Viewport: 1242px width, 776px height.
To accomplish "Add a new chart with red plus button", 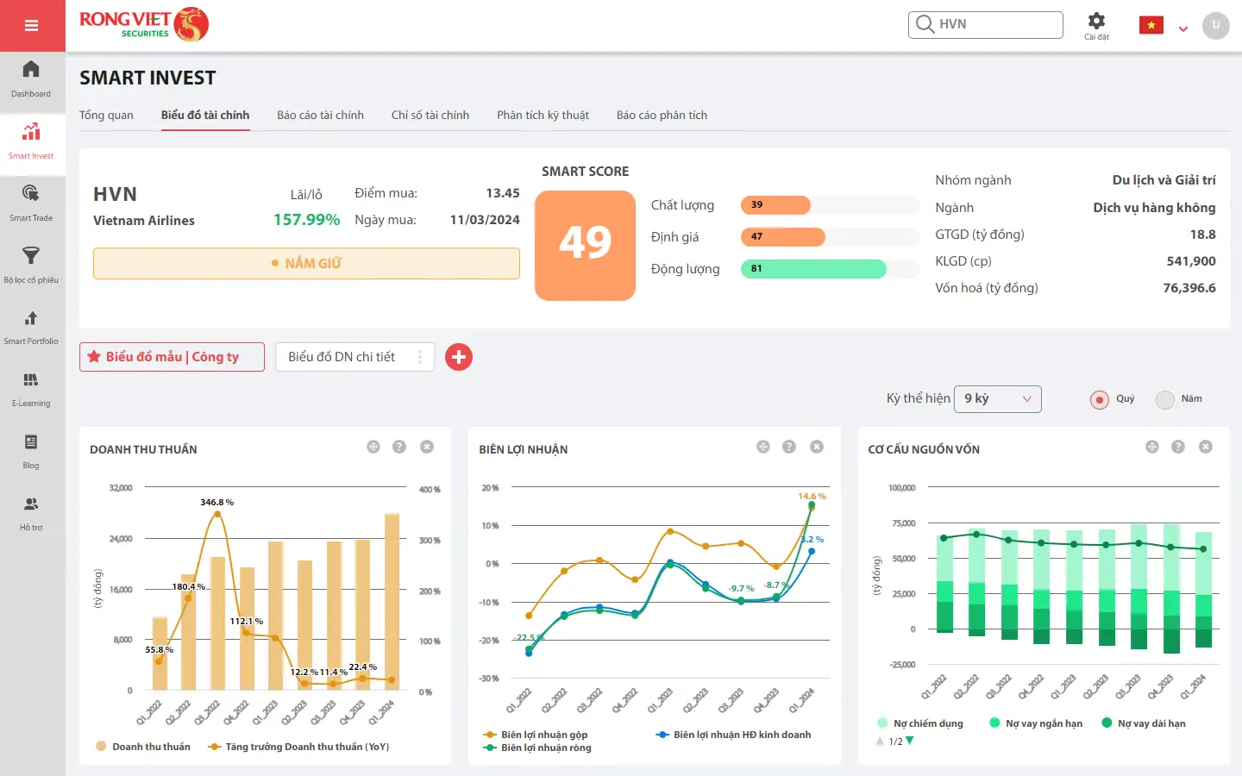I will click(459, 357).
